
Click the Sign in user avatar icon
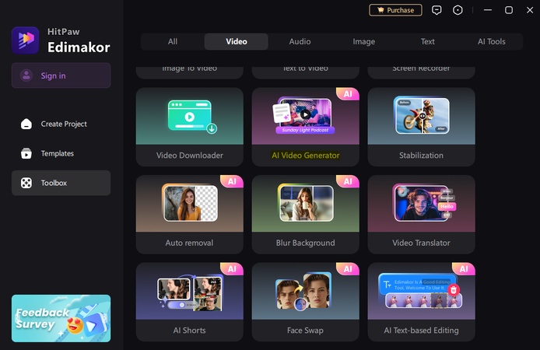pyautogui.click(x=26, y=75)
